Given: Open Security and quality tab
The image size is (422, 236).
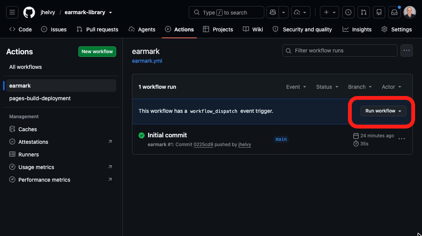Looking at the screenshot, I should click(x=302, y=29).
